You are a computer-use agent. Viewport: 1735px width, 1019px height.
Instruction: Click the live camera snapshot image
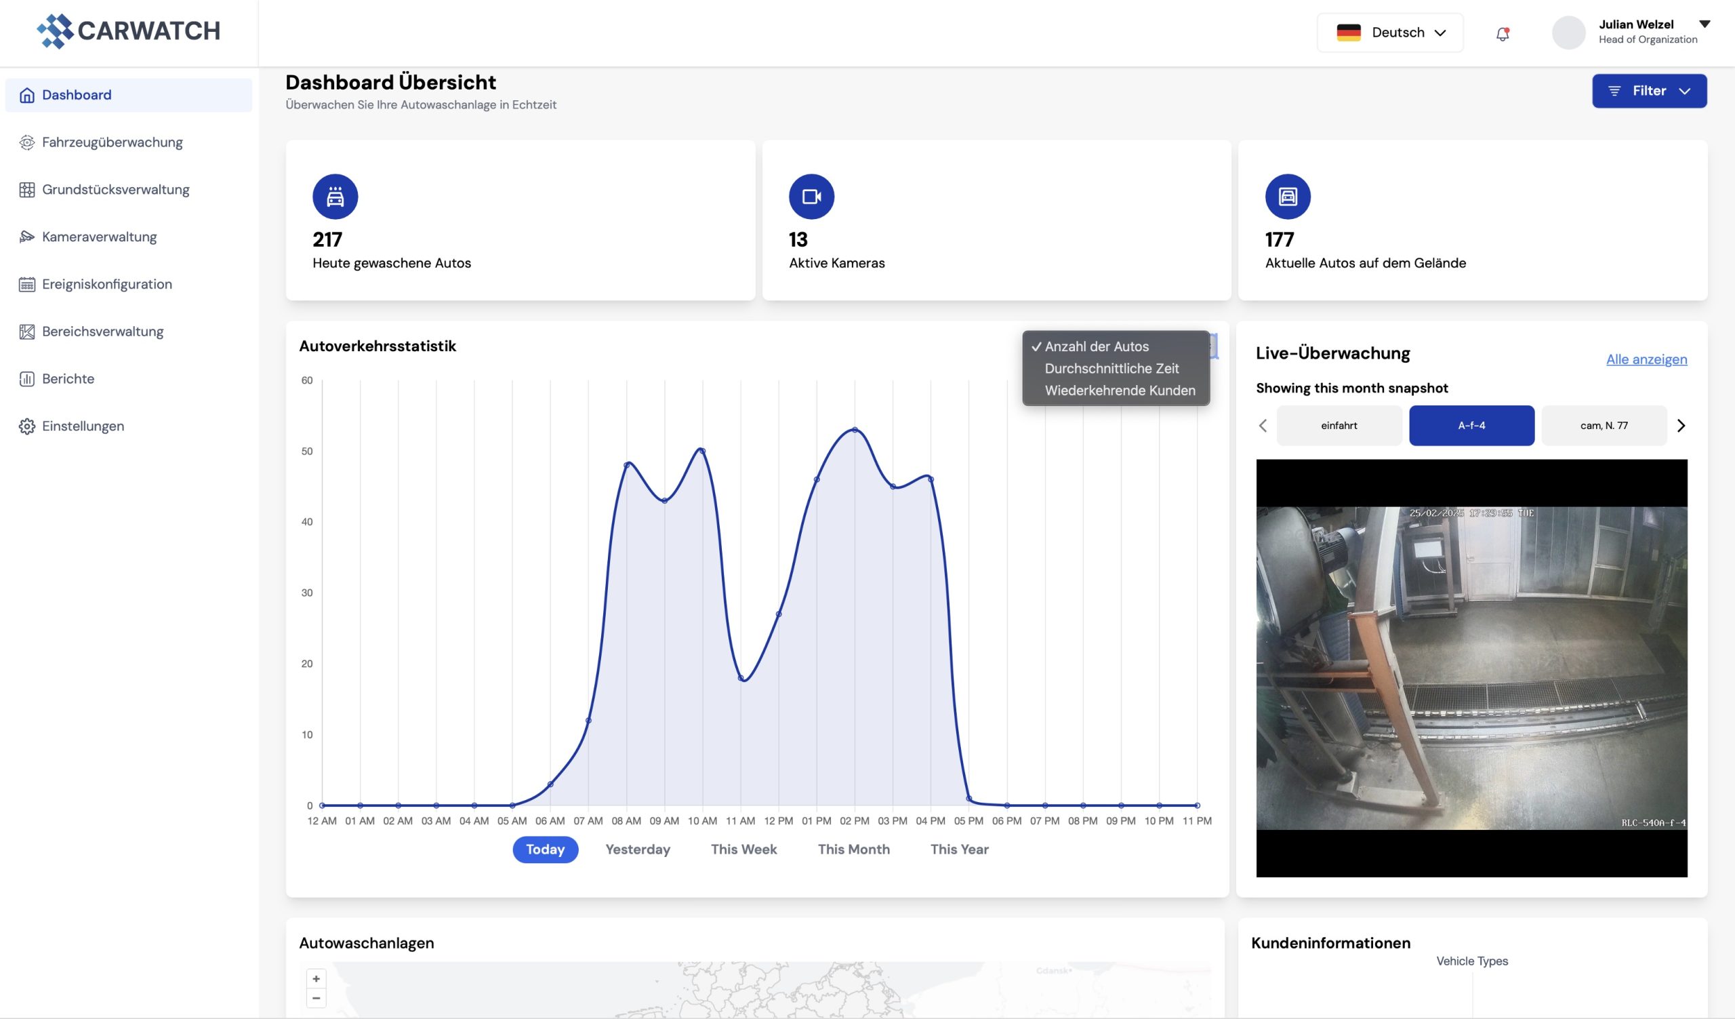[1471, 668]
